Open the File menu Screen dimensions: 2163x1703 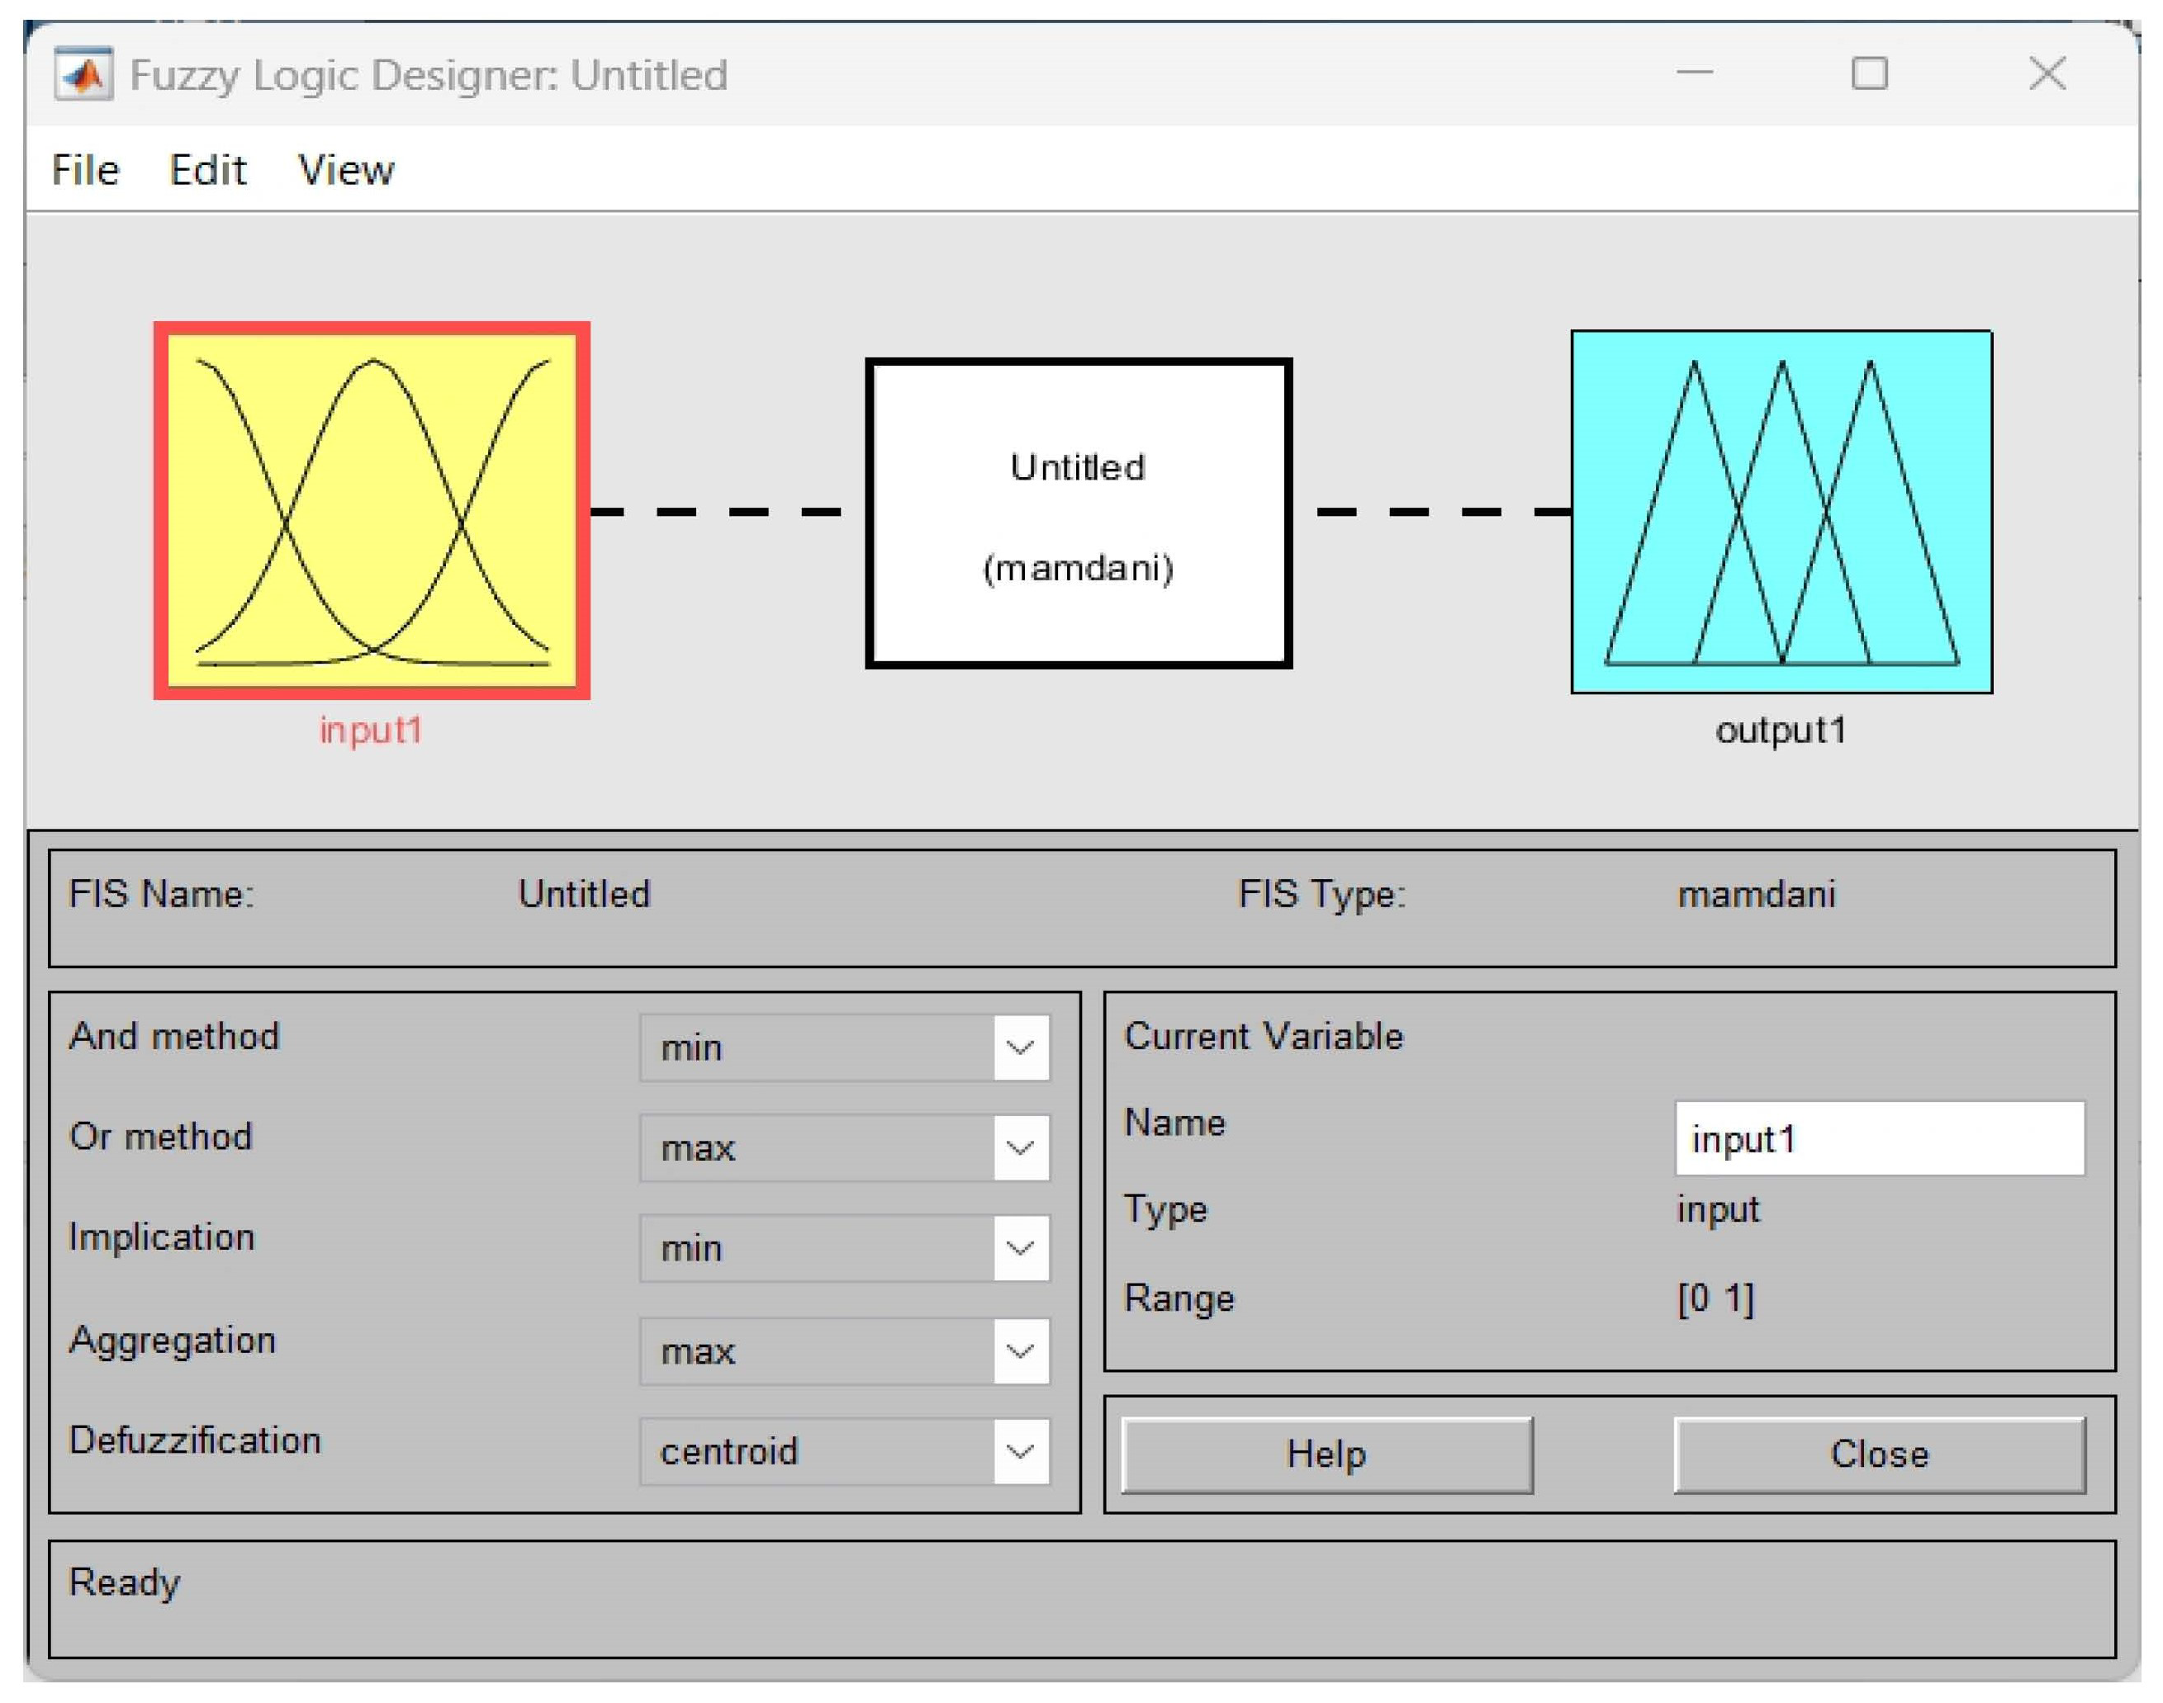coord(86,171)
